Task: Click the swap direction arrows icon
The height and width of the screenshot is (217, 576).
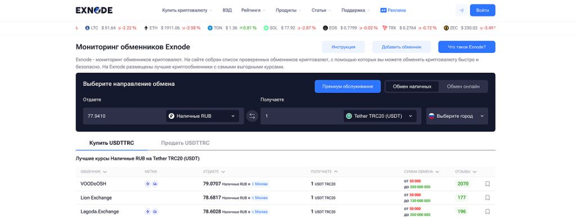Action: coord(252,116)
